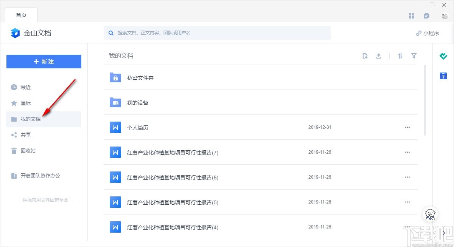Viewport: 454px width, 247px height.
Task: Open 红薯产业化种植基地项目可行性报告(5) document name
Action: click(x=173, y=202)
